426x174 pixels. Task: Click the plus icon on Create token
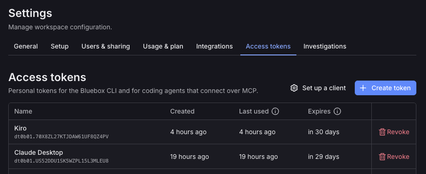pyautogui.click(x=363, y=88)
